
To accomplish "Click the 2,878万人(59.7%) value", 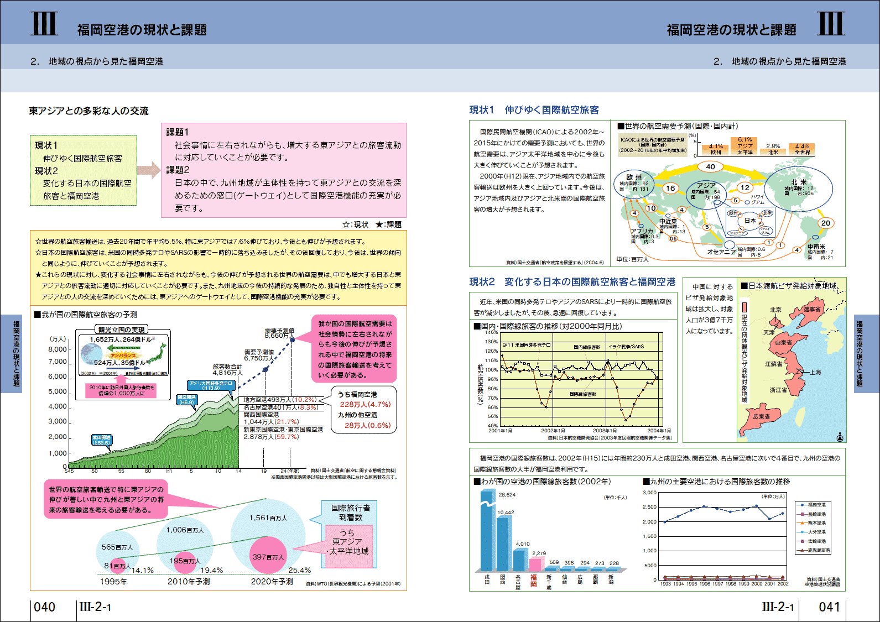I will pos(271,437).
